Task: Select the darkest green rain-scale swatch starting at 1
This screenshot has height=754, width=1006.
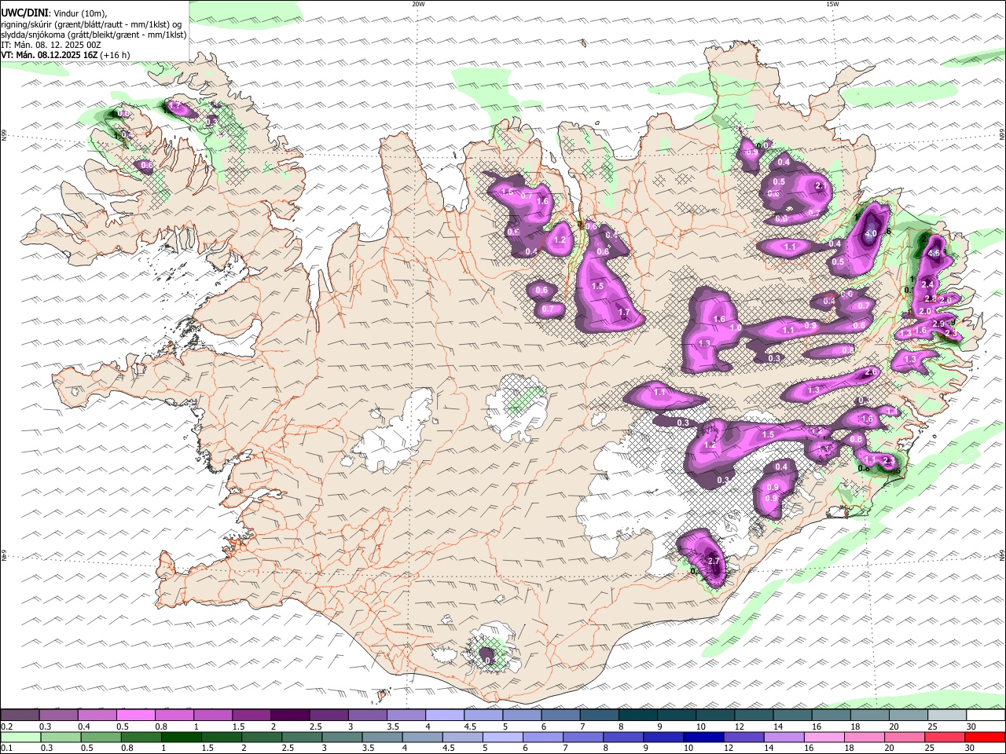Action: (181, 737)
